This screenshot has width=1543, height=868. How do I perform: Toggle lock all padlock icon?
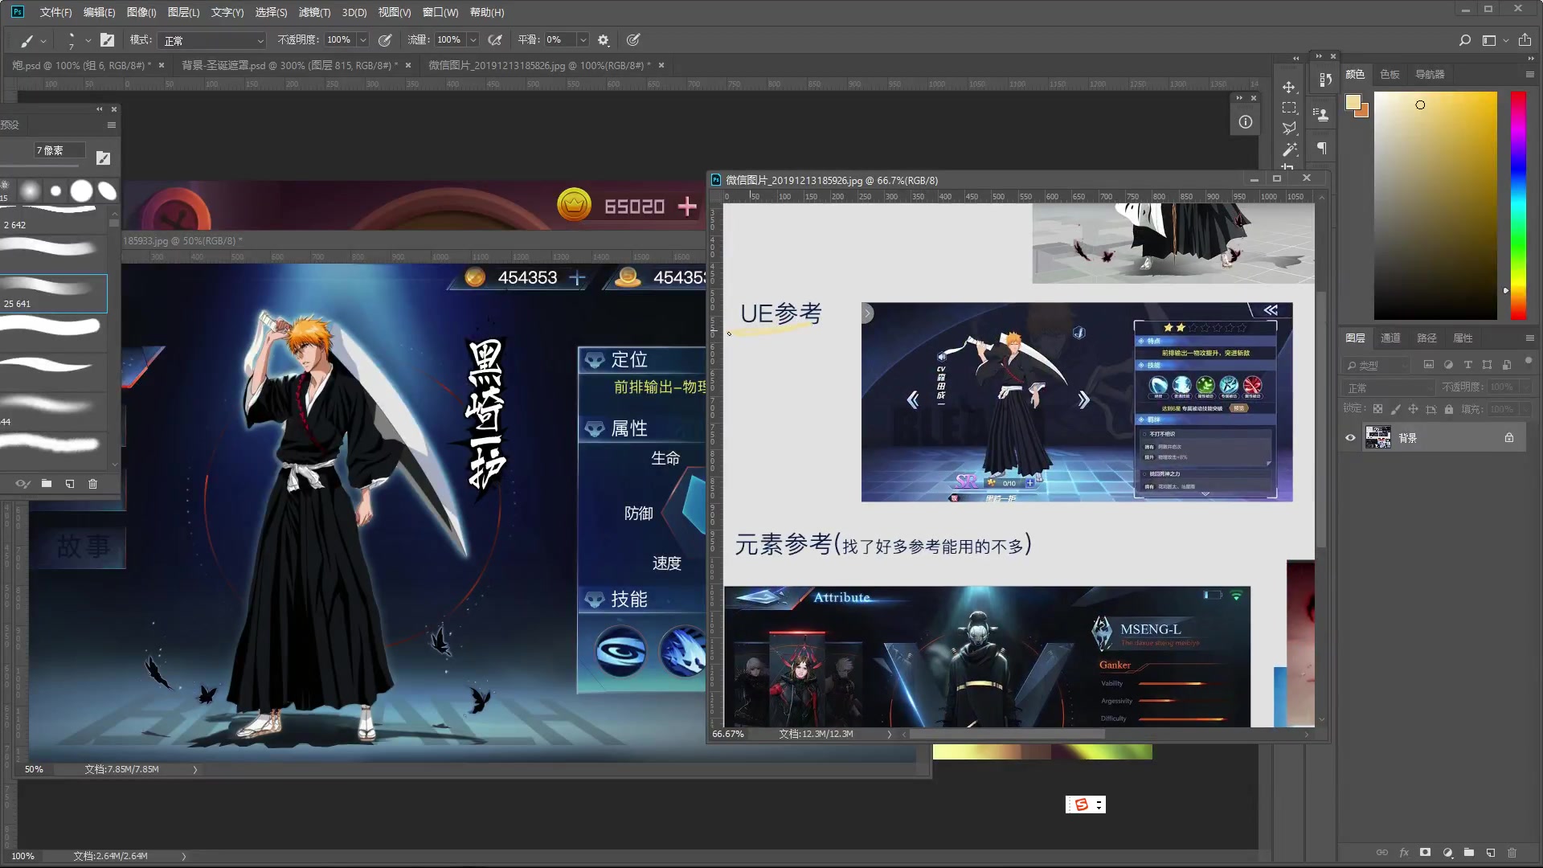pos(1448,409)
